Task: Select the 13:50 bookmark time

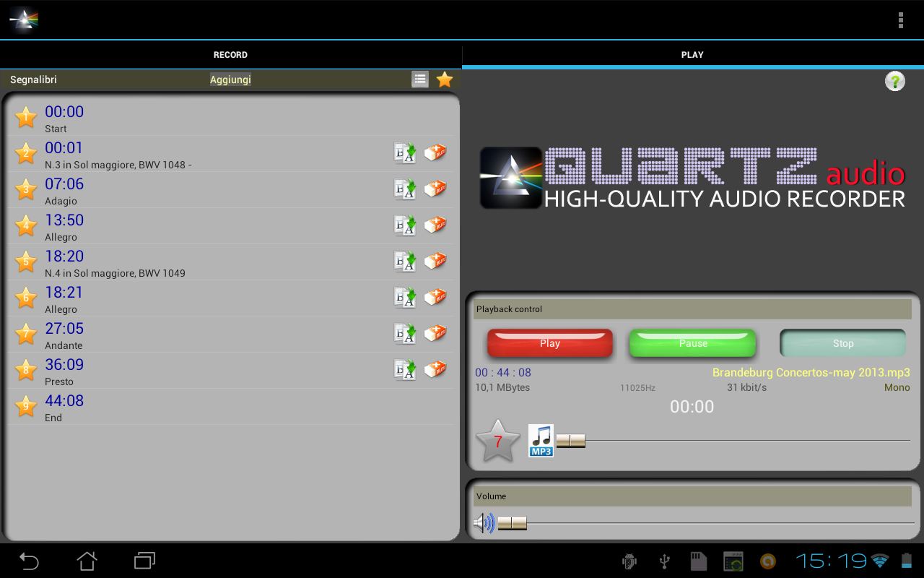Action: [64, 220]
